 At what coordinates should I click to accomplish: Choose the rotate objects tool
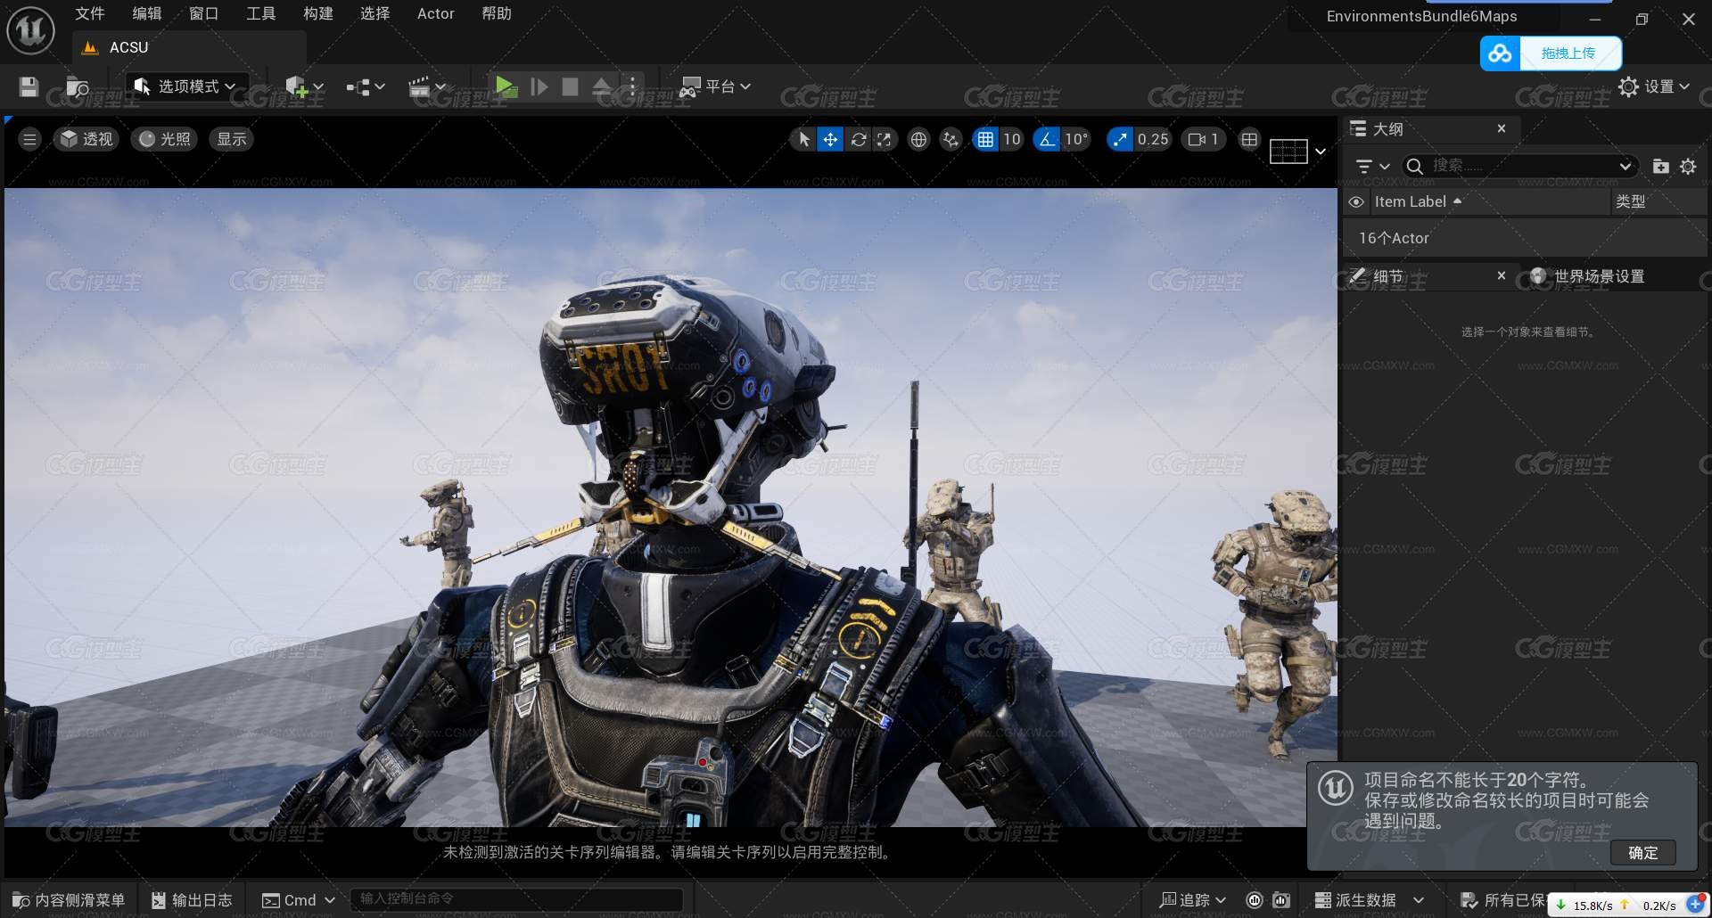[858, 139]
